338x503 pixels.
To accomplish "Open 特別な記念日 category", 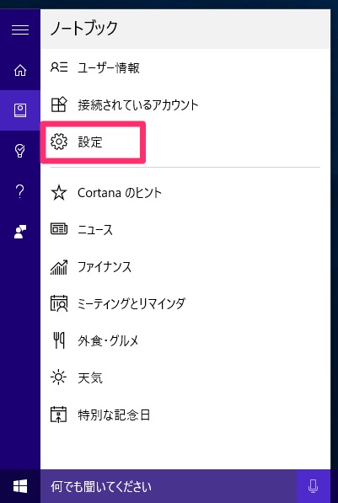I will [x=185, y=415].
